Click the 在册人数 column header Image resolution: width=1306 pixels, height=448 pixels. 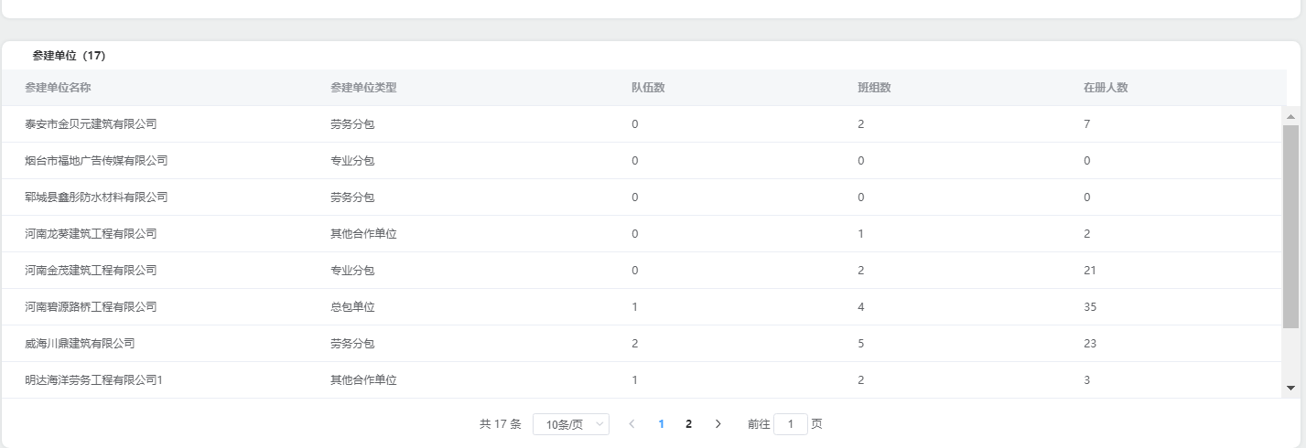1106,88
